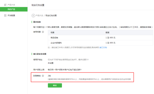Screen dimensions: 154x94
Task: Click the 商品促销 row quota 1 至 499 元
Action: tap(110, 38)
